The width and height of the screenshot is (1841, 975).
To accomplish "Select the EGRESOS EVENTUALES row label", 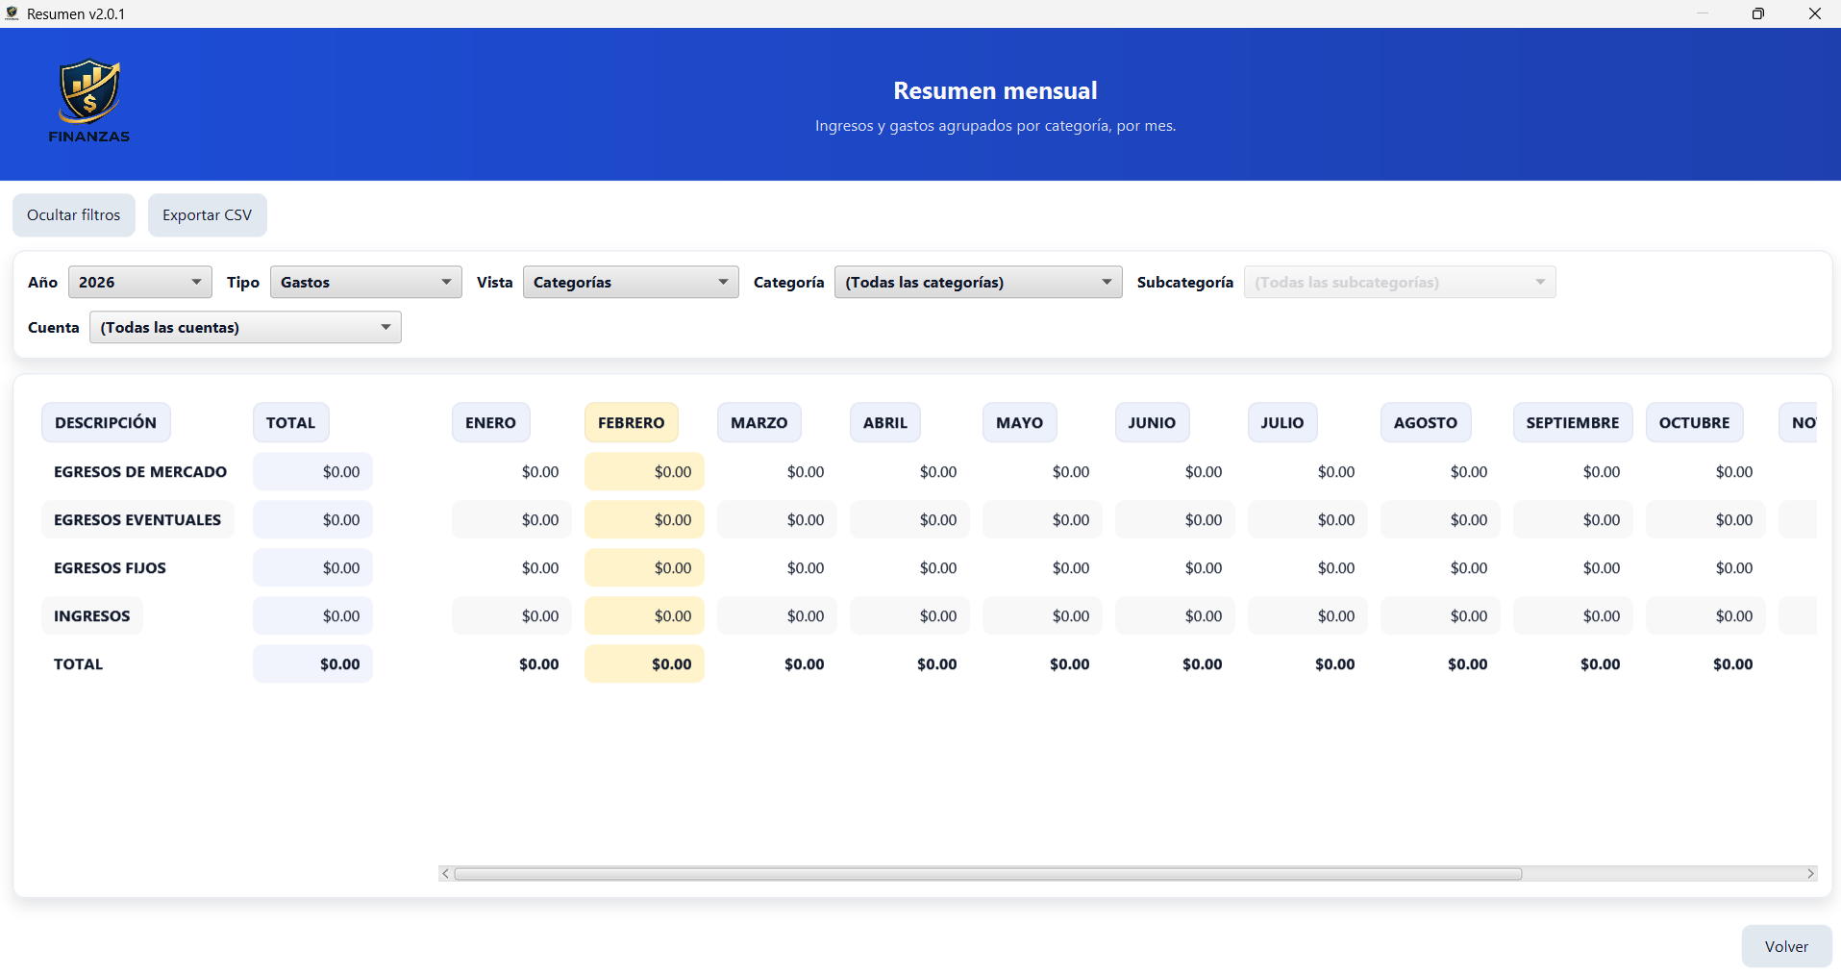I will coord(137,520).
